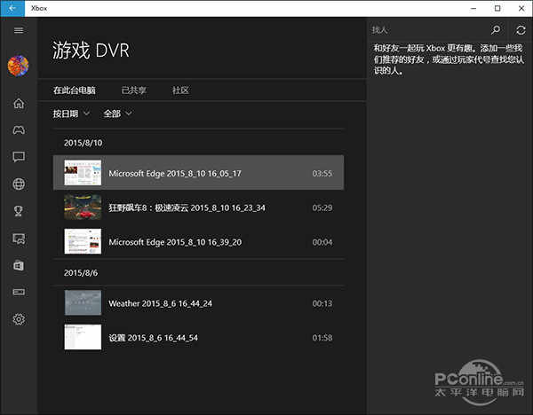Open the hamburger navigation menu

point(18,30)
